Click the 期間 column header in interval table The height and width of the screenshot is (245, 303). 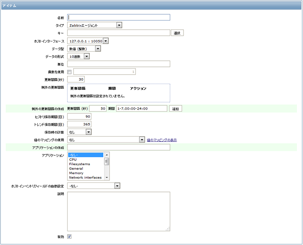point(112,88)
